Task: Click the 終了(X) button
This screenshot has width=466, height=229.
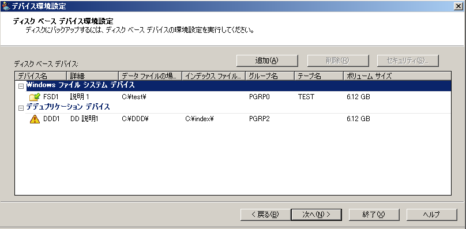Action: coord(374,215)
